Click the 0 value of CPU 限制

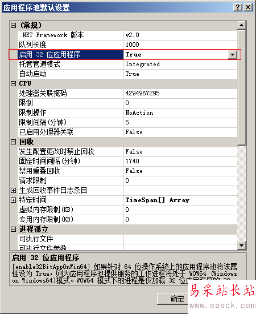(180, 103)
